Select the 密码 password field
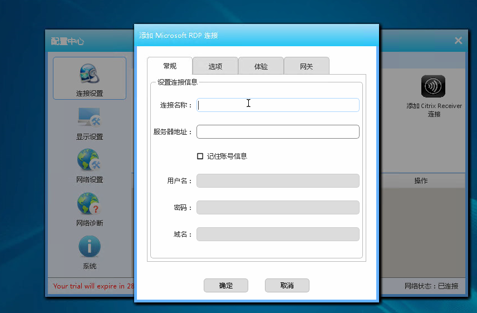Image resolution: width=477 pixels, height=313 pixels. coord(278,208)
